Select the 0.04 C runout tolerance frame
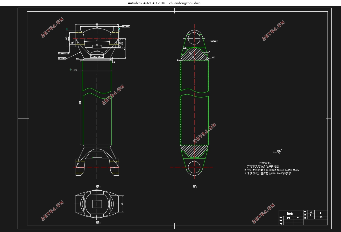 (x=62, y=59)
